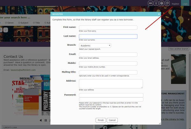
Task: Select the Title search radio button
Action: [34, 23]
